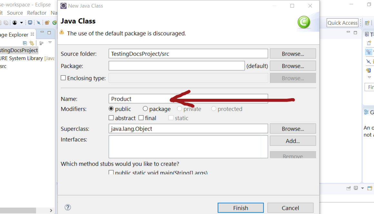374x214 pixels.
Task: Open the Package Explorer view menu arrow
Action: click(50, 42)
